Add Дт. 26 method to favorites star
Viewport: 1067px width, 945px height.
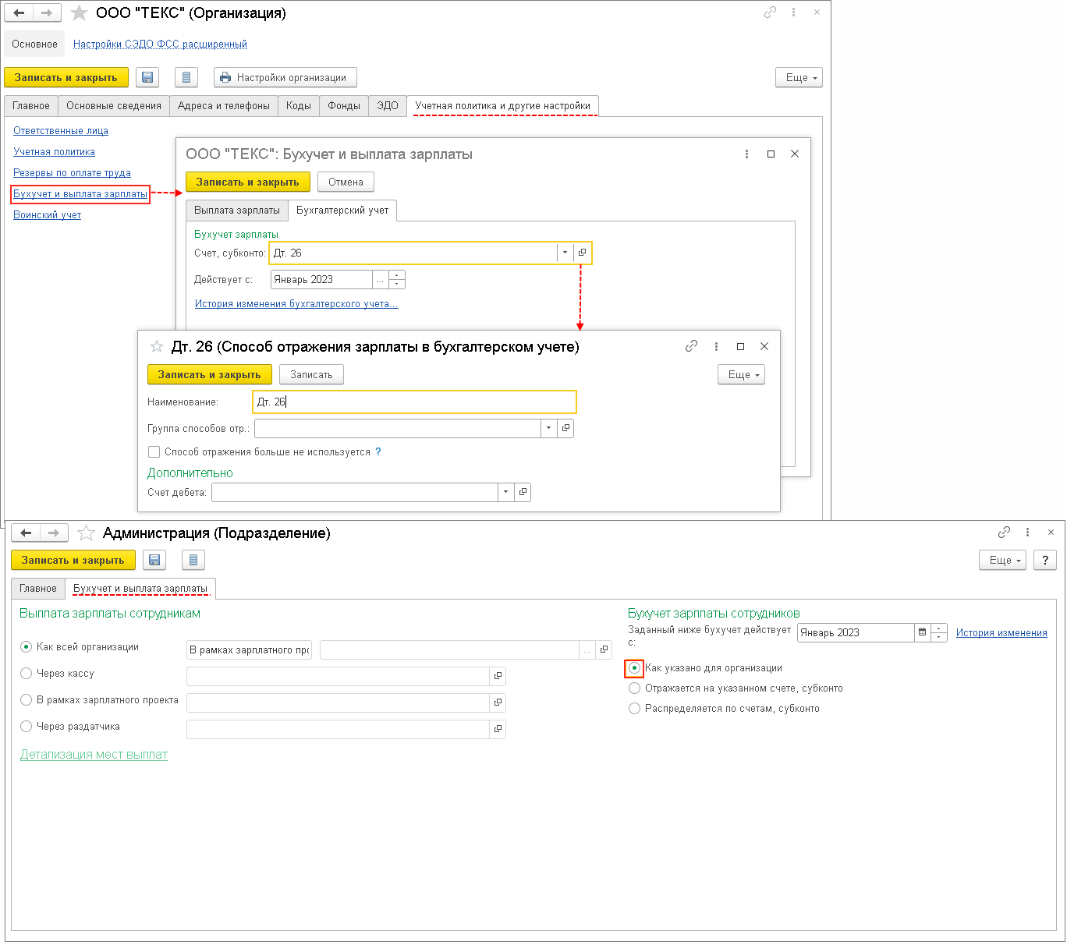(156, 346)
